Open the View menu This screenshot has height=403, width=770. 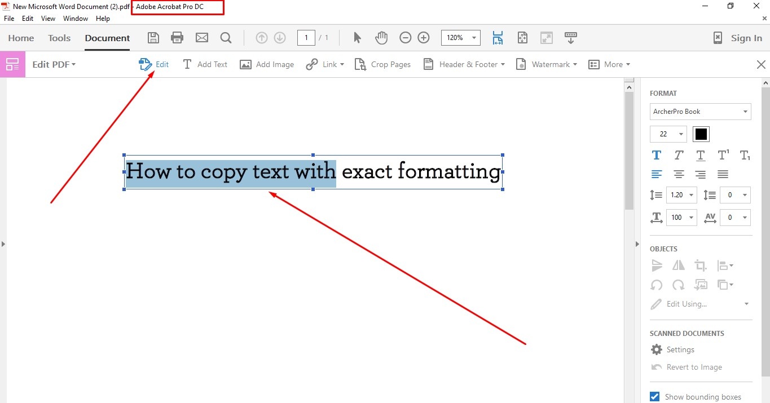[x=48, y=19]
